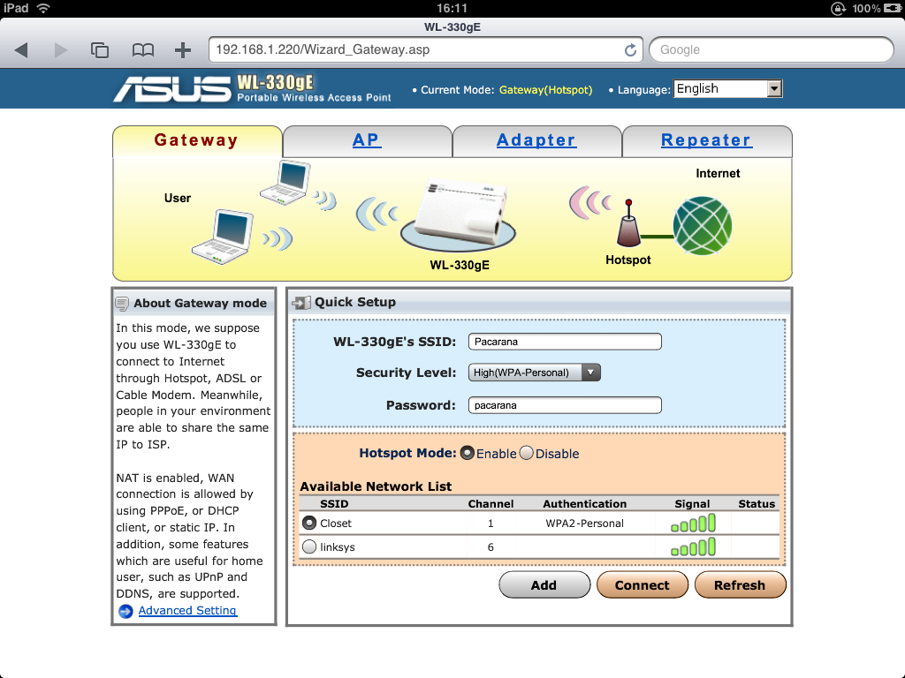Select the Closet network radio button
The height and width of the screenshot is (678, 905).
[309, 523]
